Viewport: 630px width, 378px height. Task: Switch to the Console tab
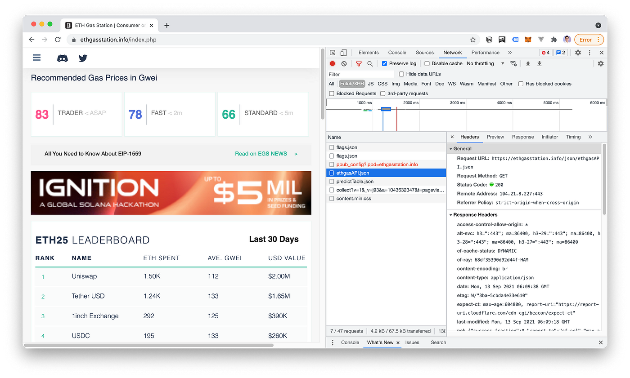point(397,52)
